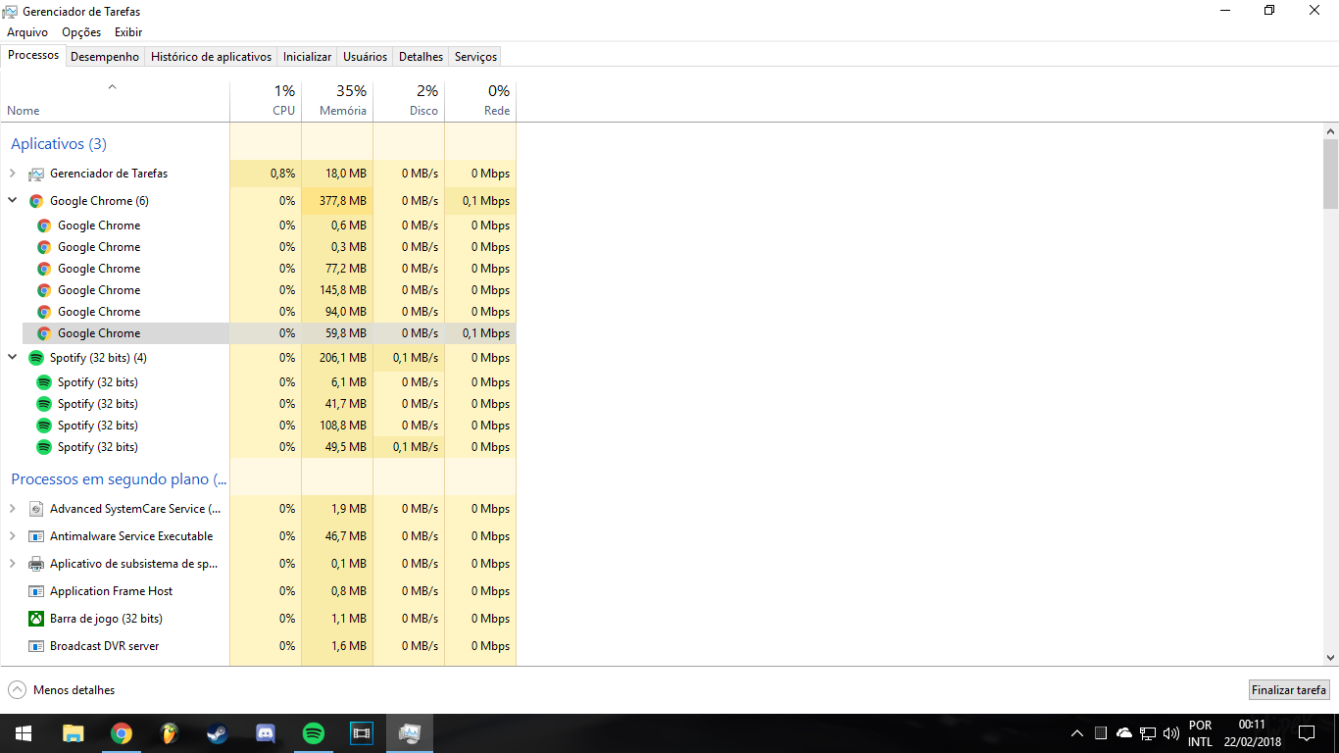Open the Usuários tab
Viewport: 1339px width, 753px height.
(366, 57)
